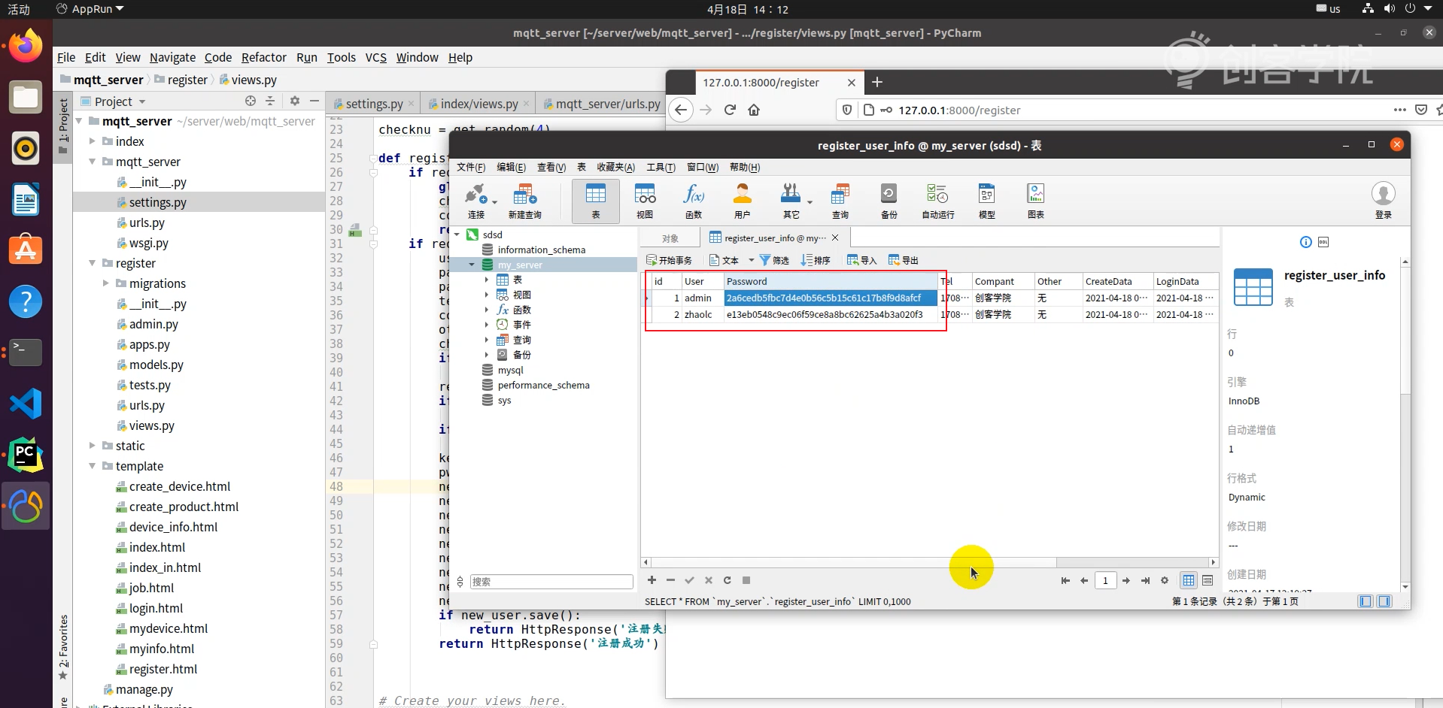
Task: Open a new Firefox tab
Action: pos(877,83)
